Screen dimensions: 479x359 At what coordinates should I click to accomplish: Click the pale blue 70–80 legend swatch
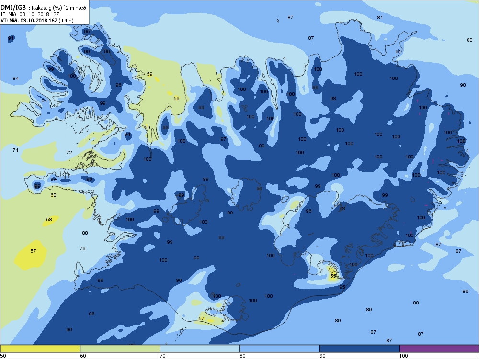point(200,348)
